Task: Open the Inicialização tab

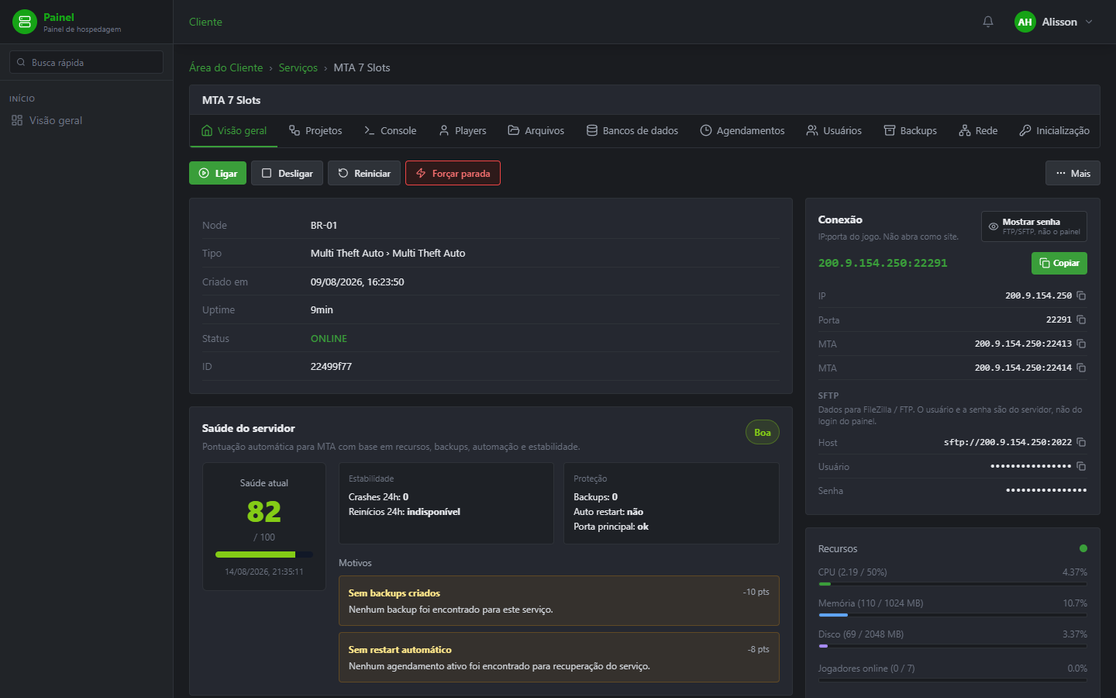Action: 1055,130
